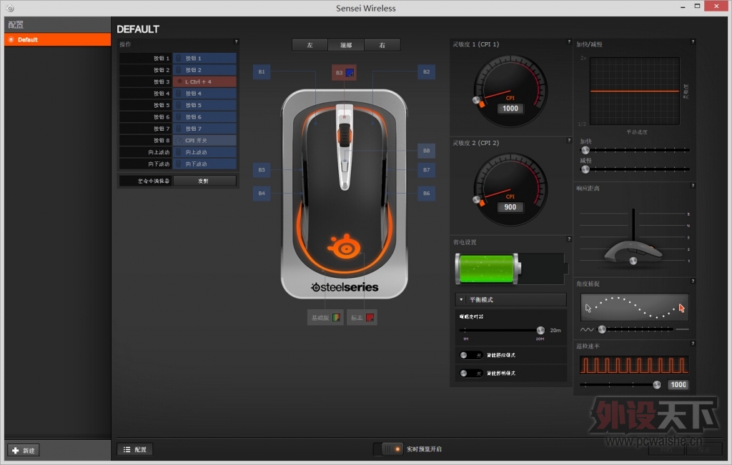Switch to the 顶部 view tab
This screenshot has height=465, width=732.
[x=346, y=45]
